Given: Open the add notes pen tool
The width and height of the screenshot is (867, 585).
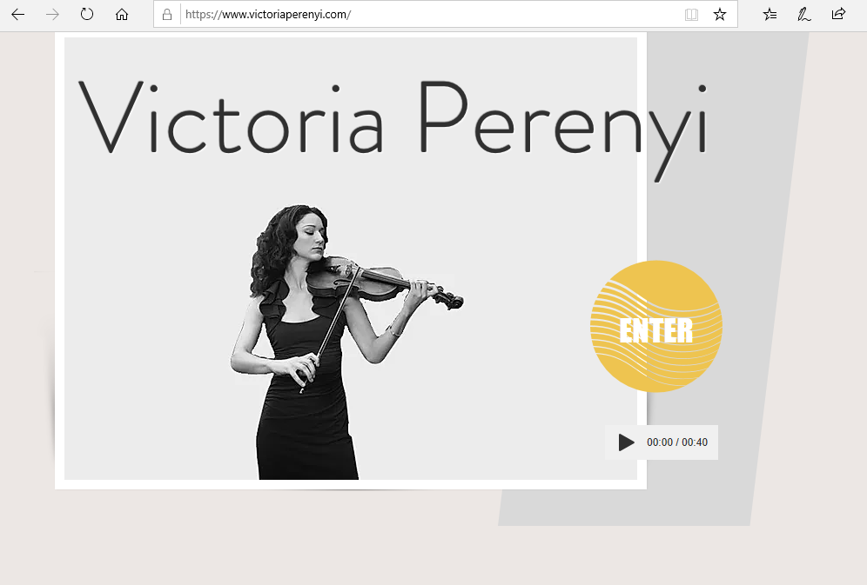Looking at the screenshot, I should click(x=804, y=15).
